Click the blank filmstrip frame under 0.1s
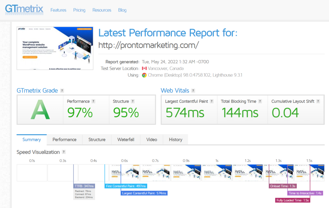The width and height of the screenshot is (329, 208). tap(32, 173)
